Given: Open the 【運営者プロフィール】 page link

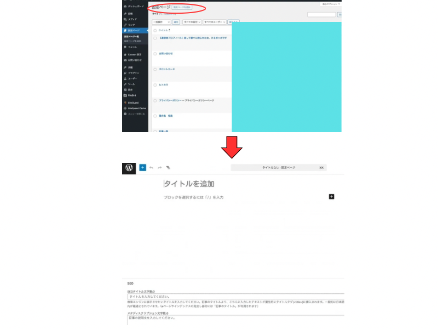Looking at the screenshot, I should coord(193,38).
